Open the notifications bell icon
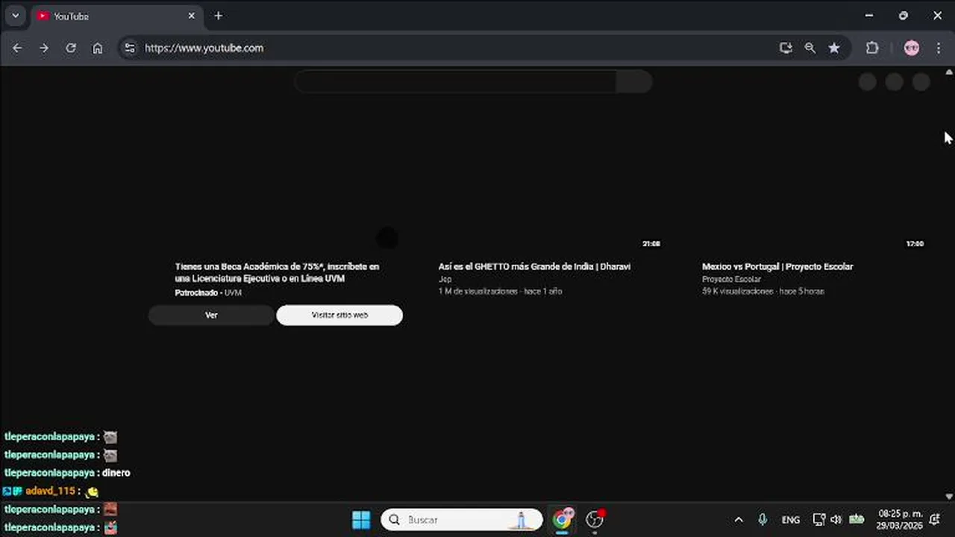 coord(935,520)
